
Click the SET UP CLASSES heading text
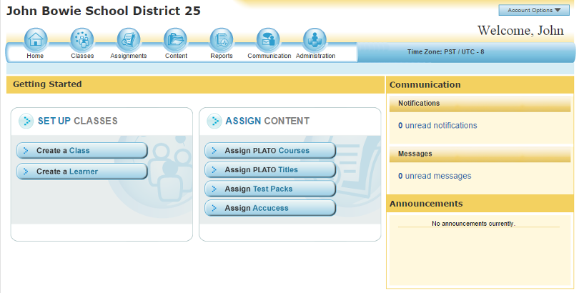[x=77, y=121]
